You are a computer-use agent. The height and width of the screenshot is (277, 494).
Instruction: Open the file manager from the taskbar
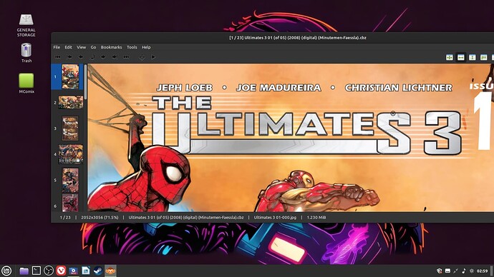[x=24, y=271]
